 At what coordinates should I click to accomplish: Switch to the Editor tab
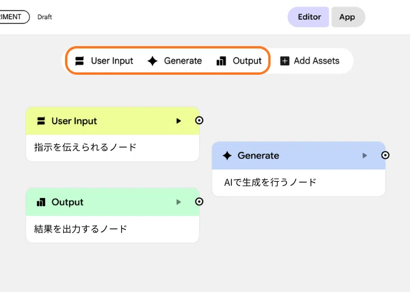(308, 17)
